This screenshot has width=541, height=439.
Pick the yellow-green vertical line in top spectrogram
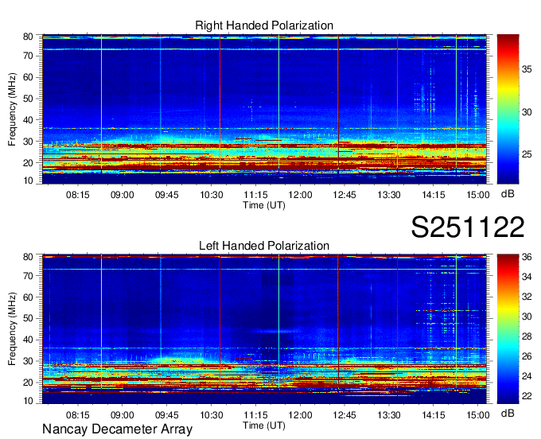(x=279, y=103)
